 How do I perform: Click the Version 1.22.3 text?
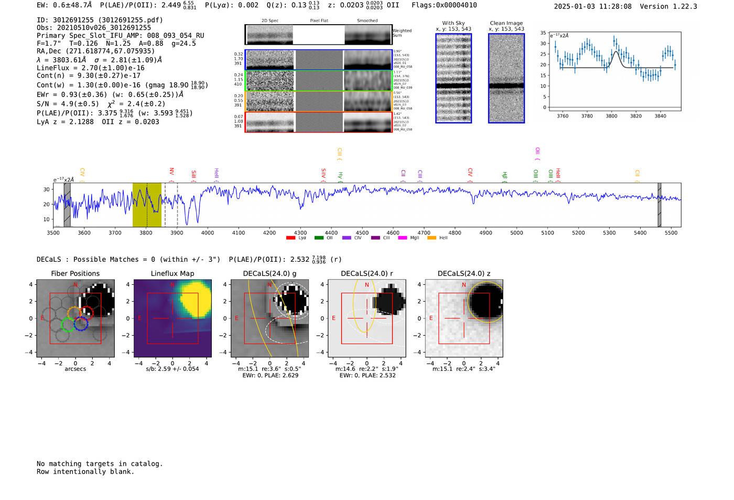(x=668, y=6)
